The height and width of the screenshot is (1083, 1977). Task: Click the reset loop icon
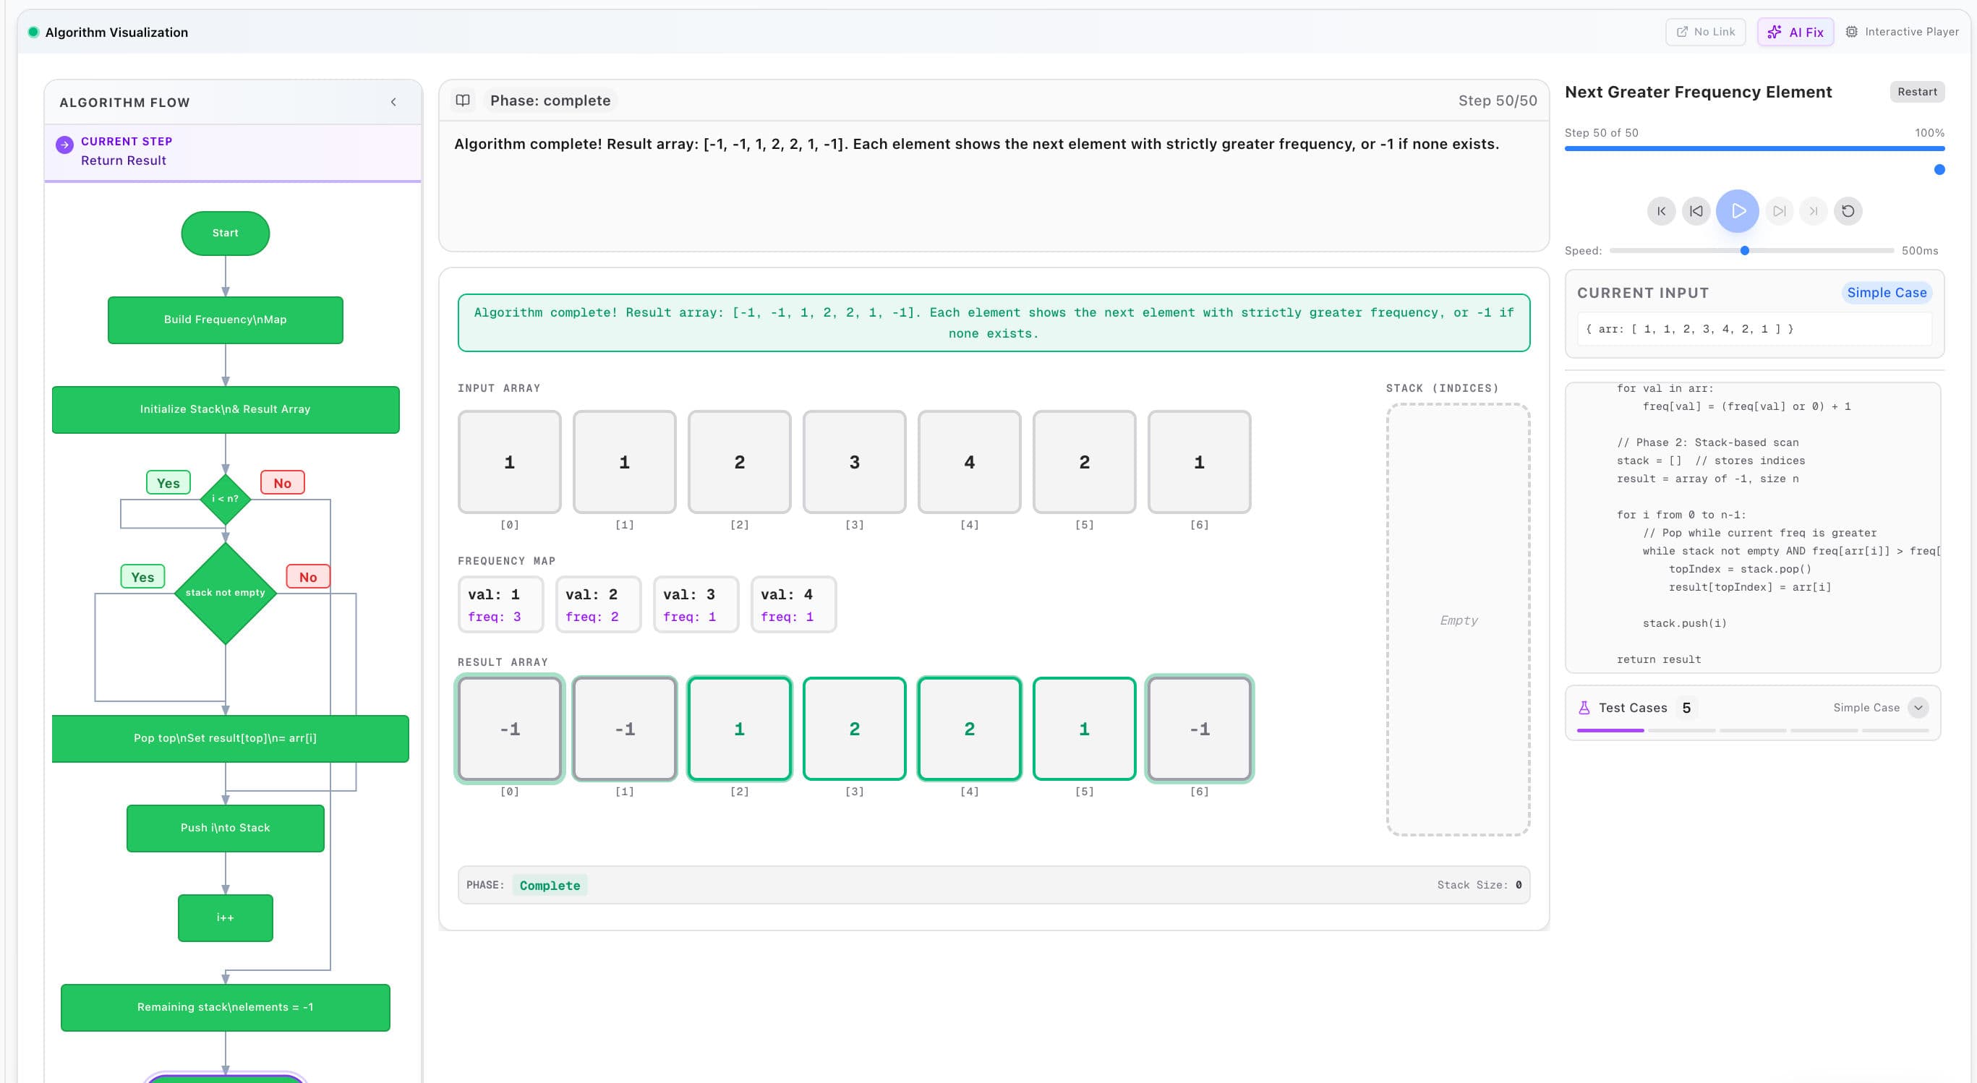click(x=1848, y=211)
